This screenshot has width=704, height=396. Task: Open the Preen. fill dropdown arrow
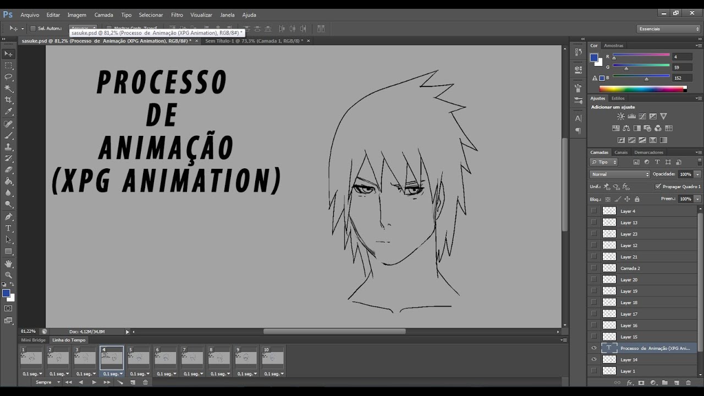click(698, 199)
